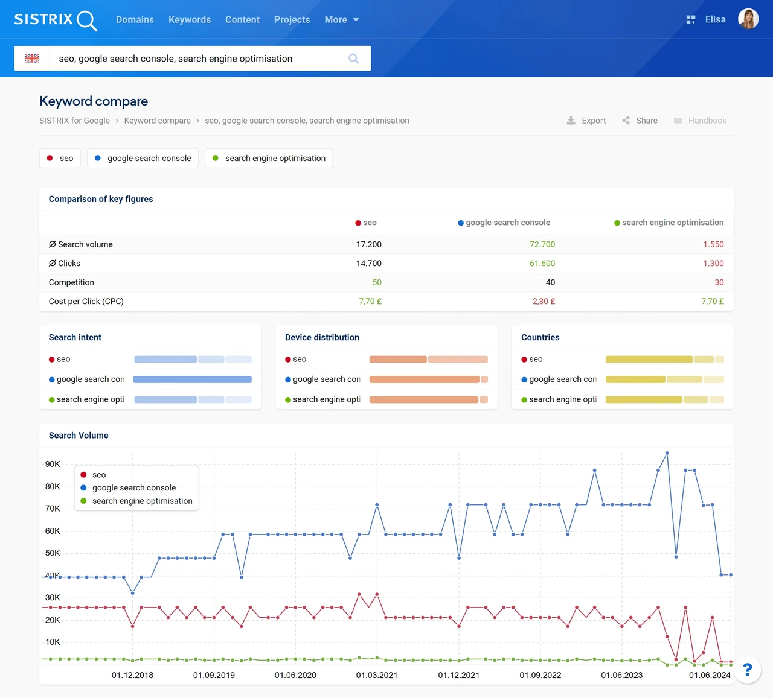Click the google search console keyword chip
773x698 pixels.
point(143,158)
